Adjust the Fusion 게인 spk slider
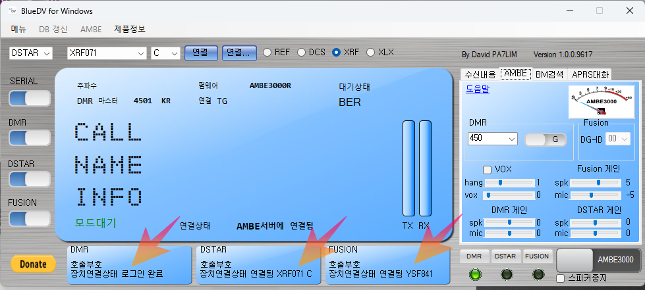This screenshot has width=645, height=290. tap(595, 182)
